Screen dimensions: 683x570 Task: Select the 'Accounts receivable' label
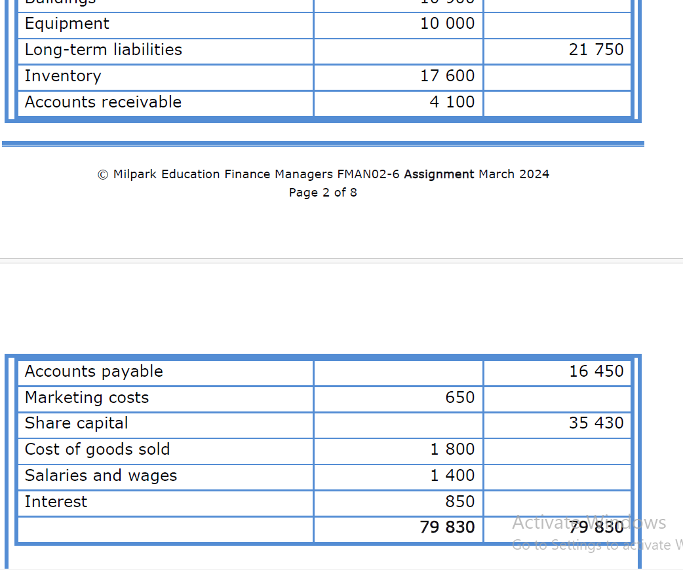[103, 102]
